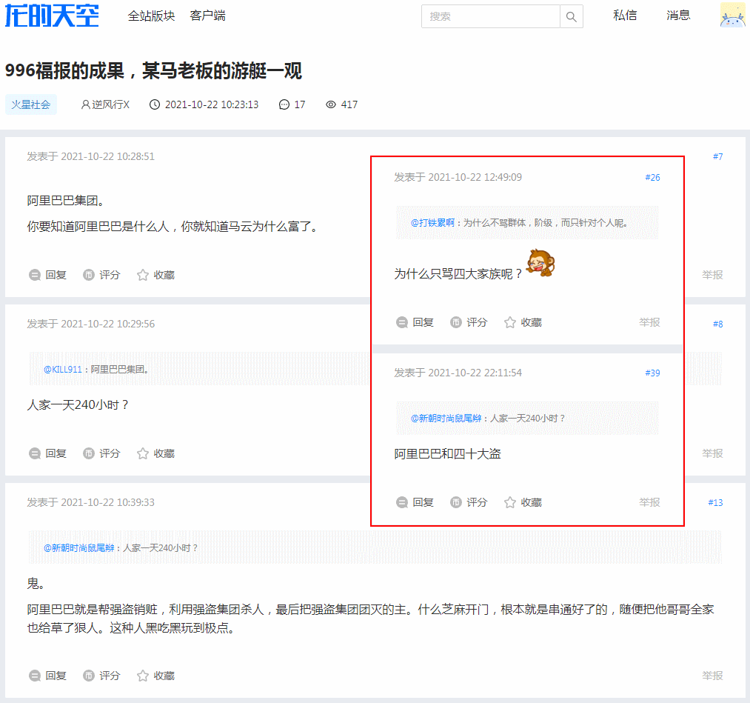Image resolution: width=750 pixels, height=703 pixels.
Task: Open @打铁累啊 quoted user link
Action: pyautogui.click(x=432, y=222)
